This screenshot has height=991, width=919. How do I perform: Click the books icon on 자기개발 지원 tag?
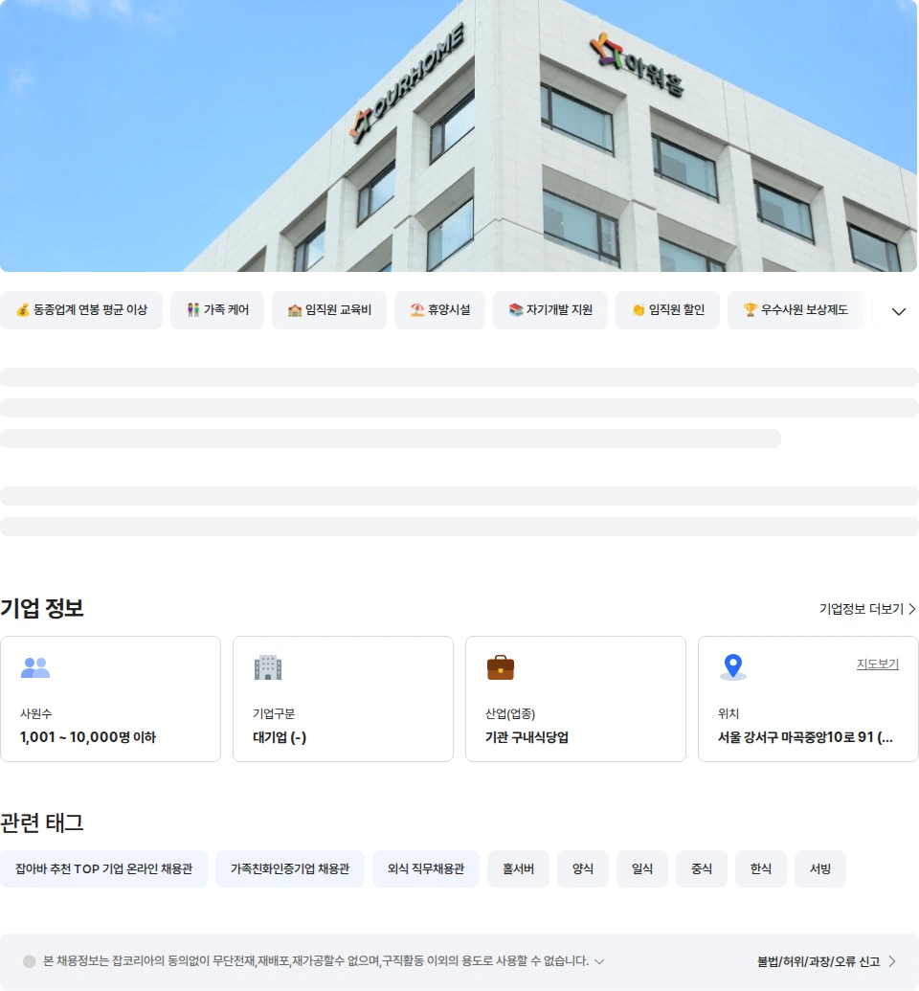pyautogui.click(x=516, y=309)
